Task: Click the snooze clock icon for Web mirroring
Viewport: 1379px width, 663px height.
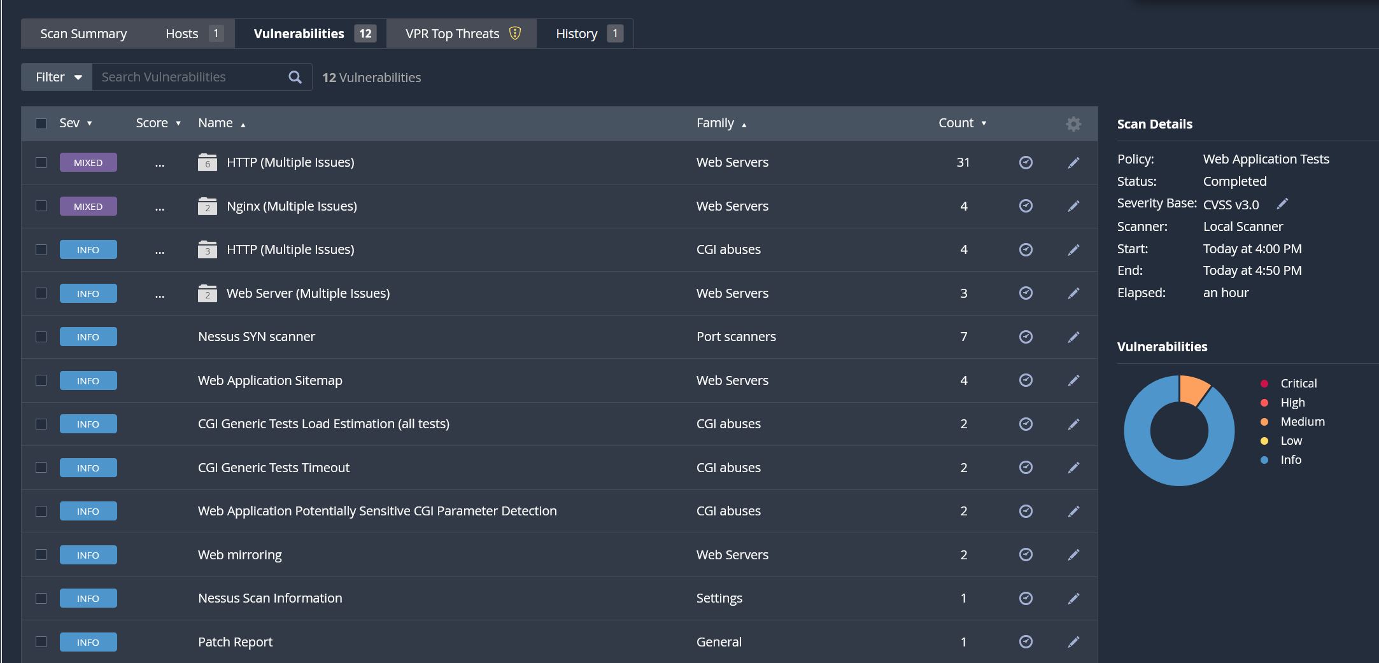Action: coord(1026,555)
